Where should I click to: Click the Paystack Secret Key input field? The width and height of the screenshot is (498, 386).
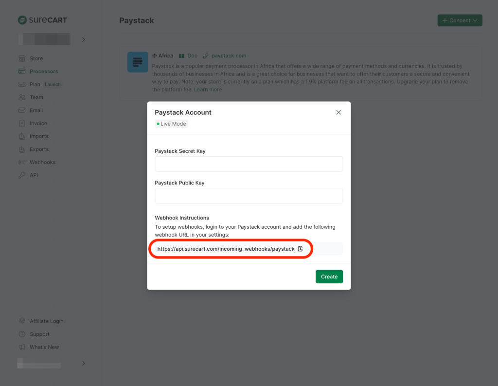pyautogui.click(x=249, y=164)
